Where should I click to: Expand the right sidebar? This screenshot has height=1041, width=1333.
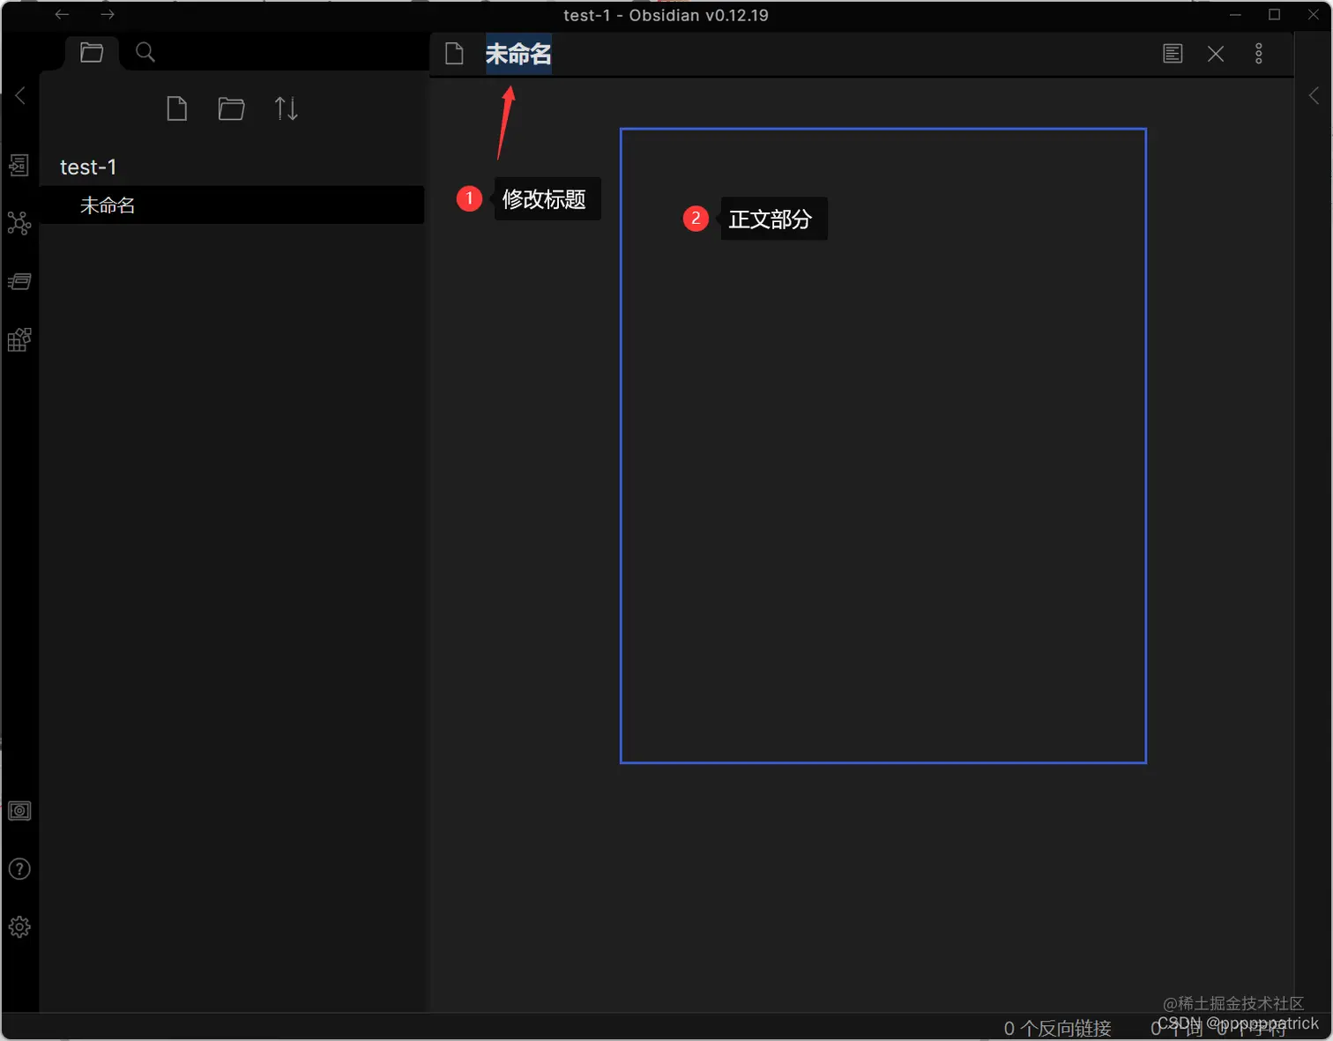[x=1314, y=95]
